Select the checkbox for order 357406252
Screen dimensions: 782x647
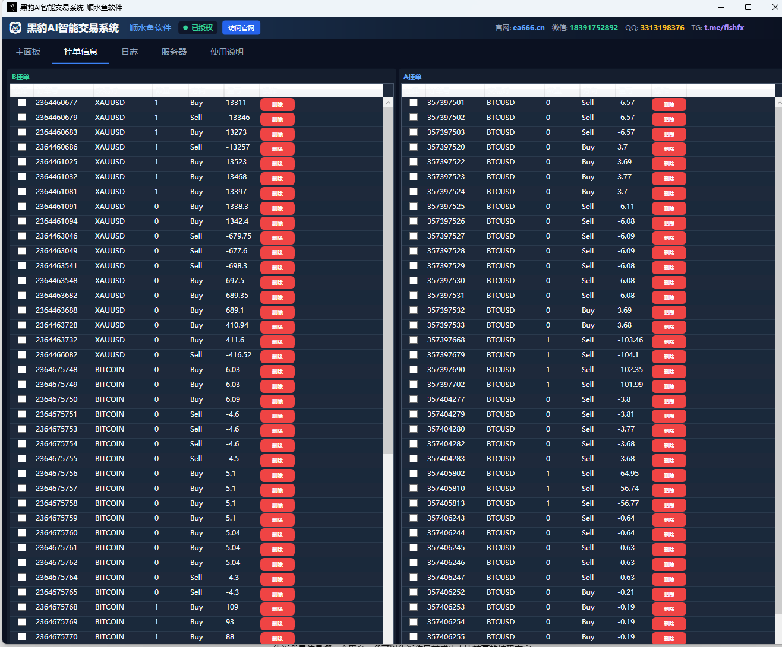click(414, 592)
